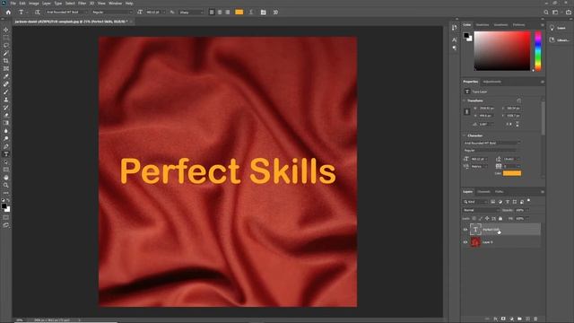Select the Pen tool

6,146
